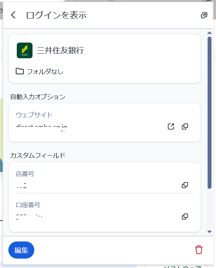Viewport: 216px width, 268px height.
Task: Select the 店番号 field value
Action: coord(22,186)
